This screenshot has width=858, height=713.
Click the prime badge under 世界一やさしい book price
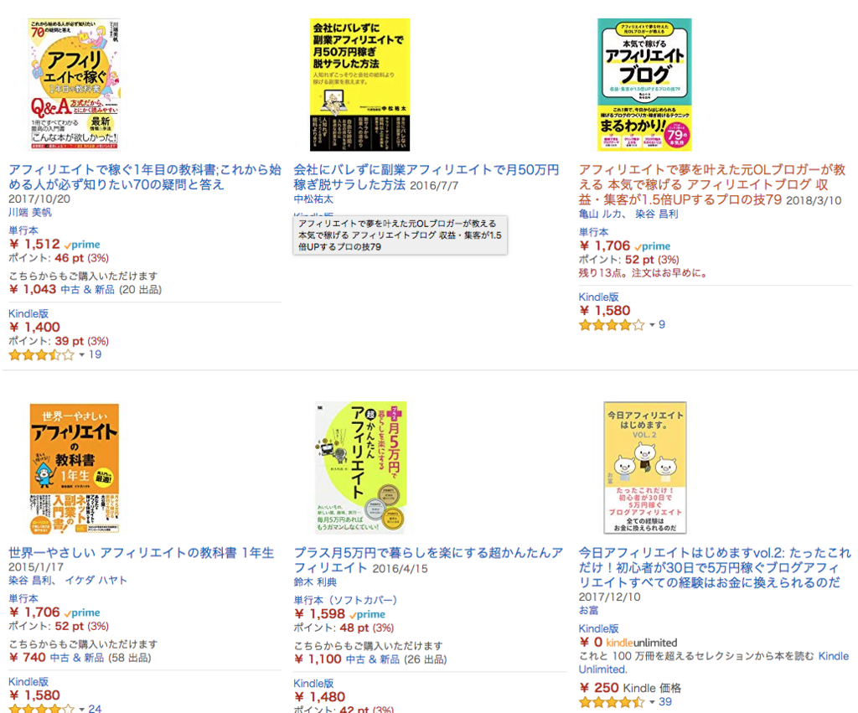[x=82, y=612]
